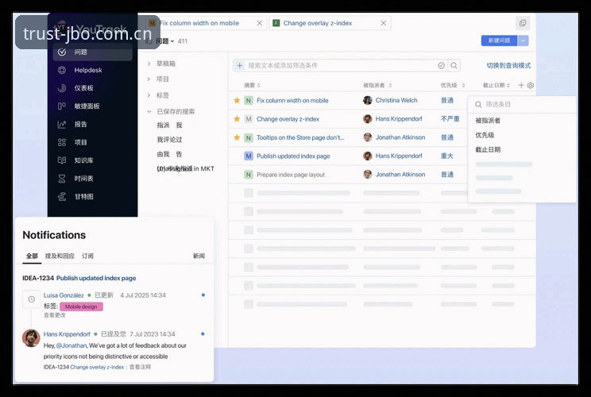Collapse the 已保存的搜索 saved searches section
591x397 pixels.
tap(149, 111)
